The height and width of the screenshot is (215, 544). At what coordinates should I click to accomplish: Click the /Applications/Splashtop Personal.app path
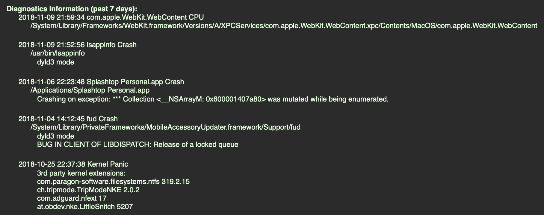coord(90,90)
